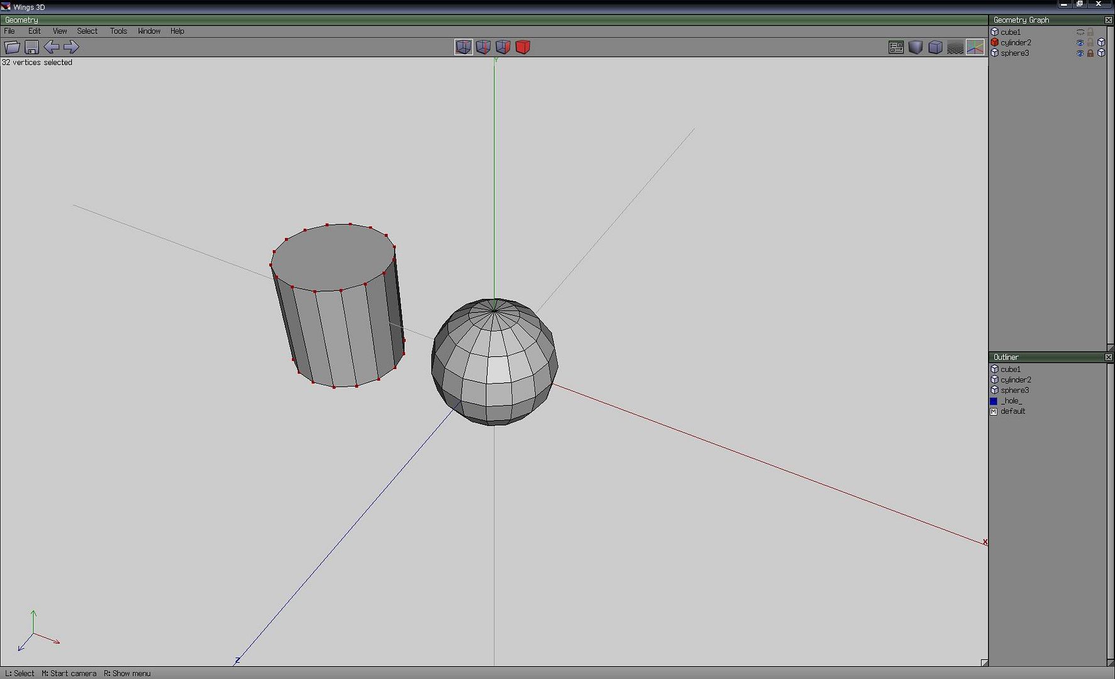Screen dimensions: 1115x679
Task: Toggle wireframe cube icon for cylinder2
Action: [1101, 43]
